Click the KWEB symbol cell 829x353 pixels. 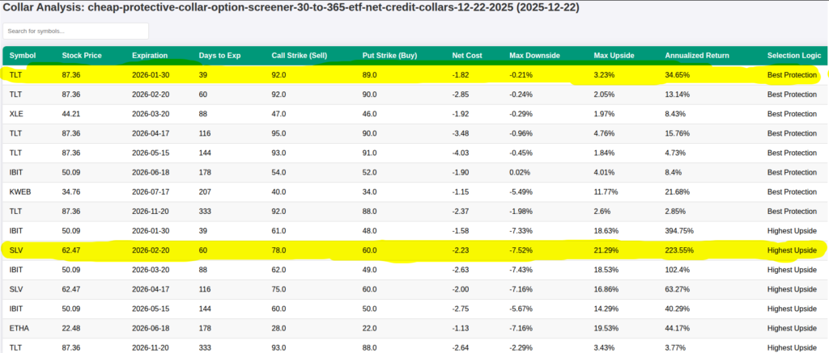pos(19,191)
